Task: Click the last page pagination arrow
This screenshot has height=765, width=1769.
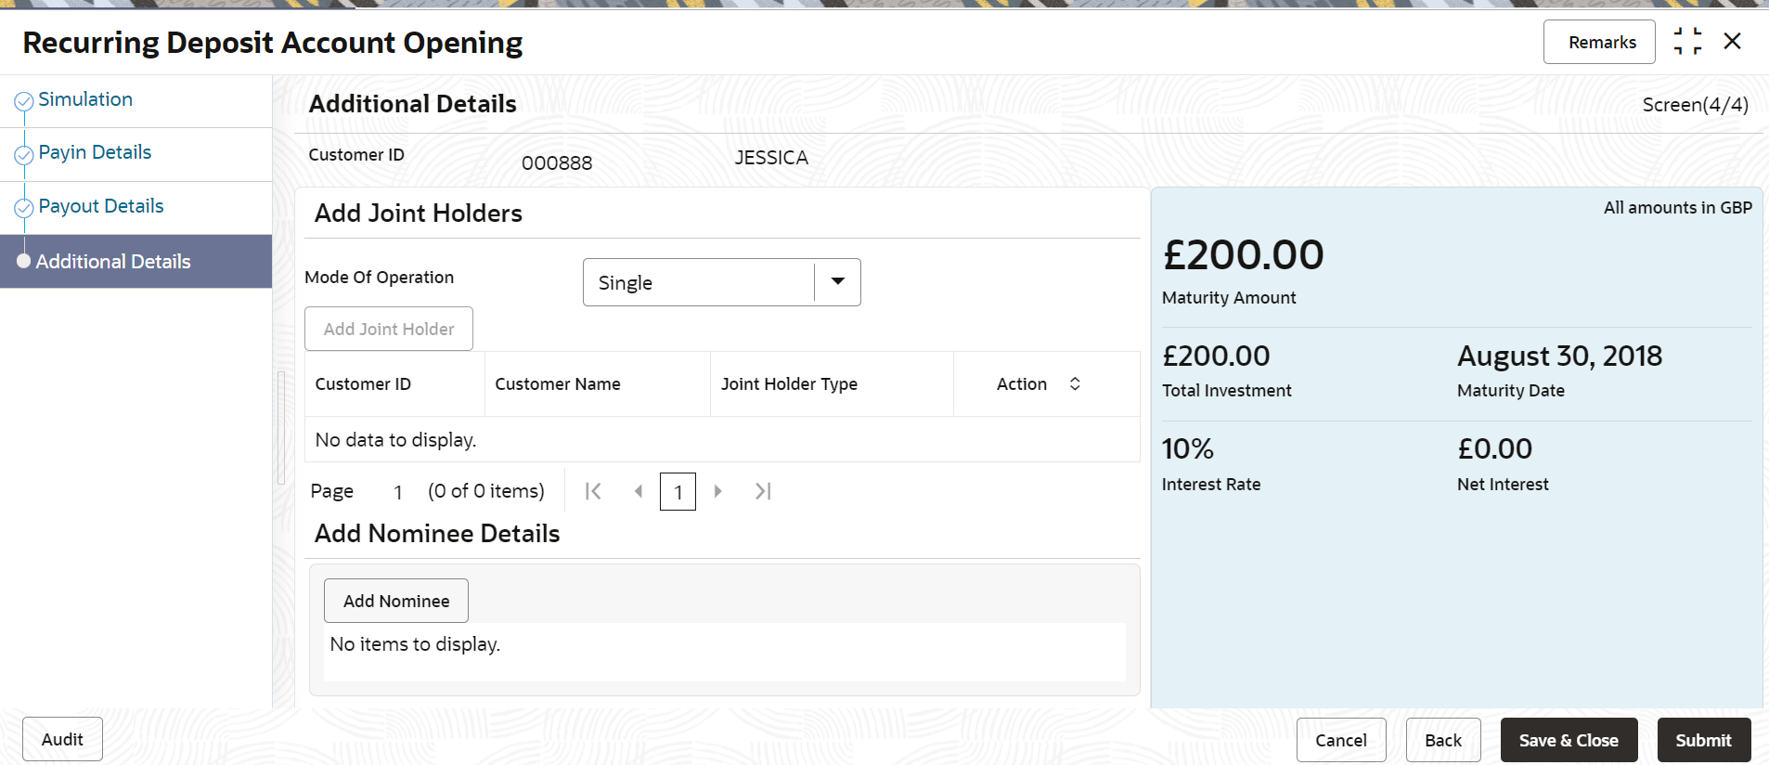Action: pyautogui.click(x=763, y=491)
